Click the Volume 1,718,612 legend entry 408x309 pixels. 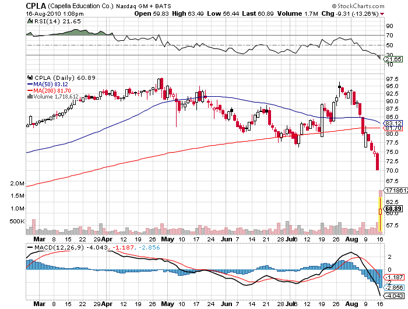[x=53, y=97]
